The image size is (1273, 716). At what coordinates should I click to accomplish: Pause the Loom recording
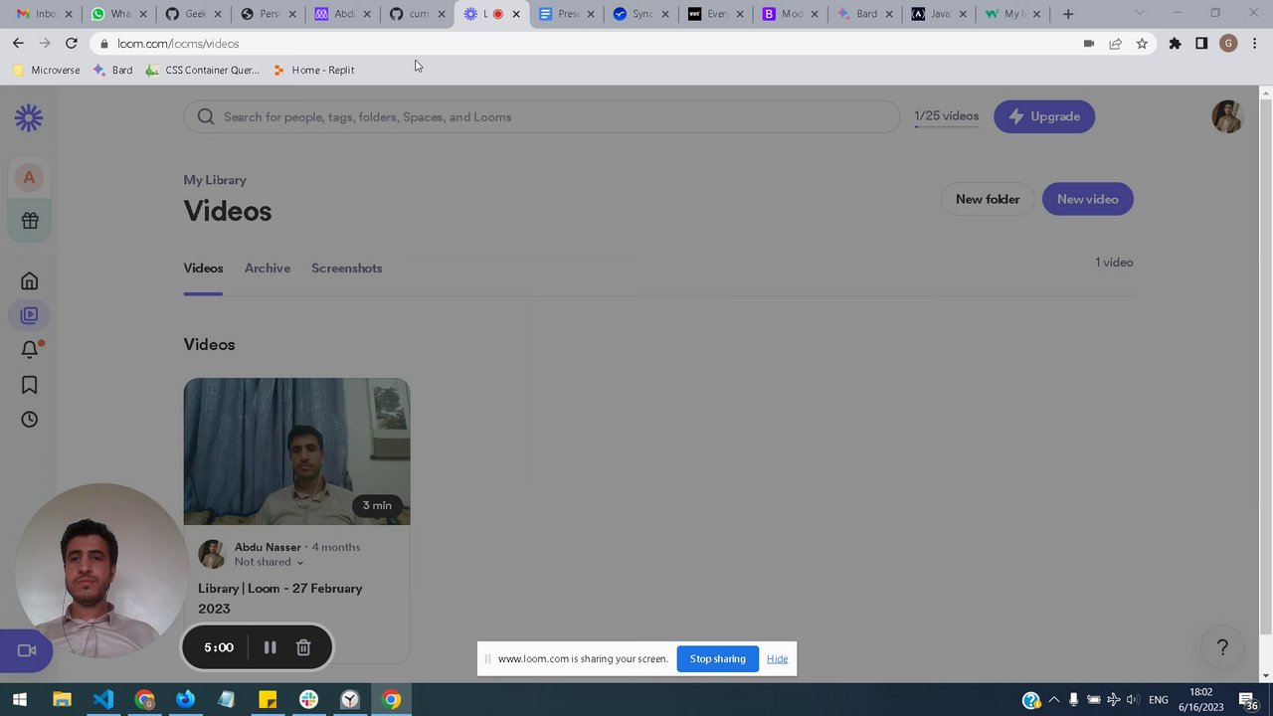tap(270, 647)
